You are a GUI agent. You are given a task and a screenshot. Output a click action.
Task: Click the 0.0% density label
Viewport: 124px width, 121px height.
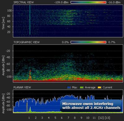tap(65, 42)
